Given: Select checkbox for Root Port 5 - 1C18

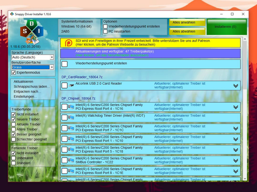Looking at the screenshot, I should click(65, 150).
